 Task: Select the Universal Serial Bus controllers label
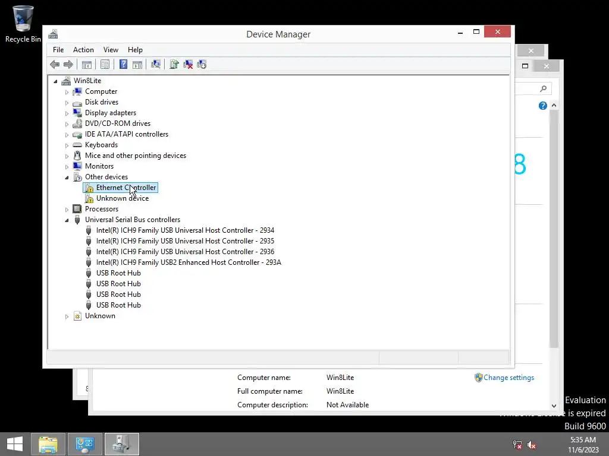click(133, 220)
